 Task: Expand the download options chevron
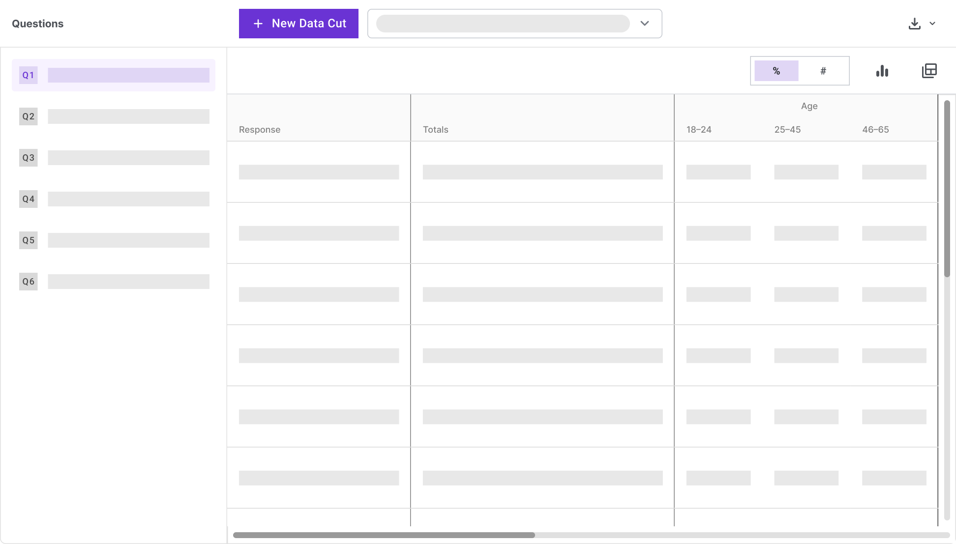pos(932,24)
